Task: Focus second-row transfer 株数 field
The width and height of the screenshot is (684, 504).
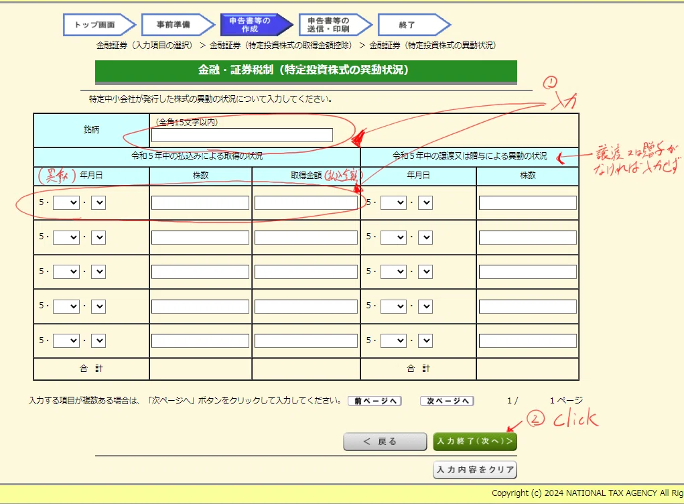Action: click(528, 237)
